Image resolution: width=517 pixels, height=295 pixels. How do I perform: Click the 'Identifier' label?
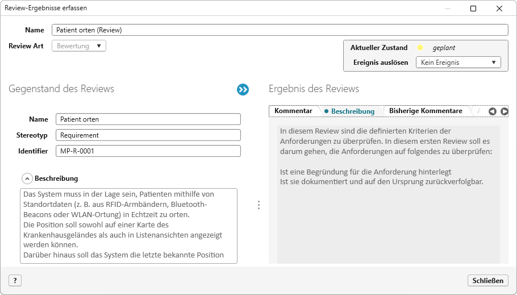tap(33, 151)
